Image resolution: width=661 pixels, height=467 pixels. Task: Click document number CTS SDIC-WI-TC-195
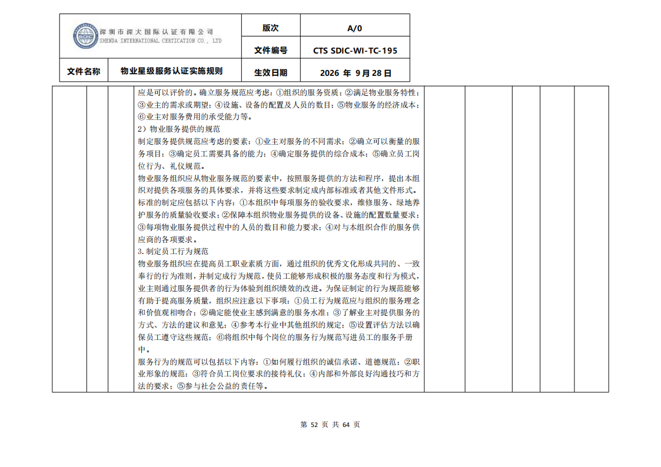pos(355,51)
